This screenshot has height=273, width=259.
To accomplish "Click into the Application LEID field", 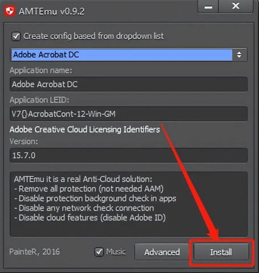I will 129,114.
